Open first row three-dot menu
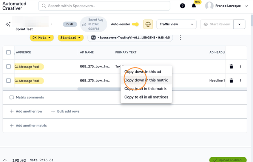 tap(241, 66)
